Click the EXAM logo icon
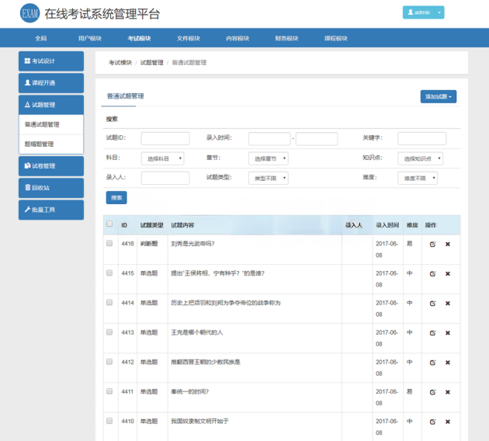This screenshot has height=441, width=489. tap(30, 13)
